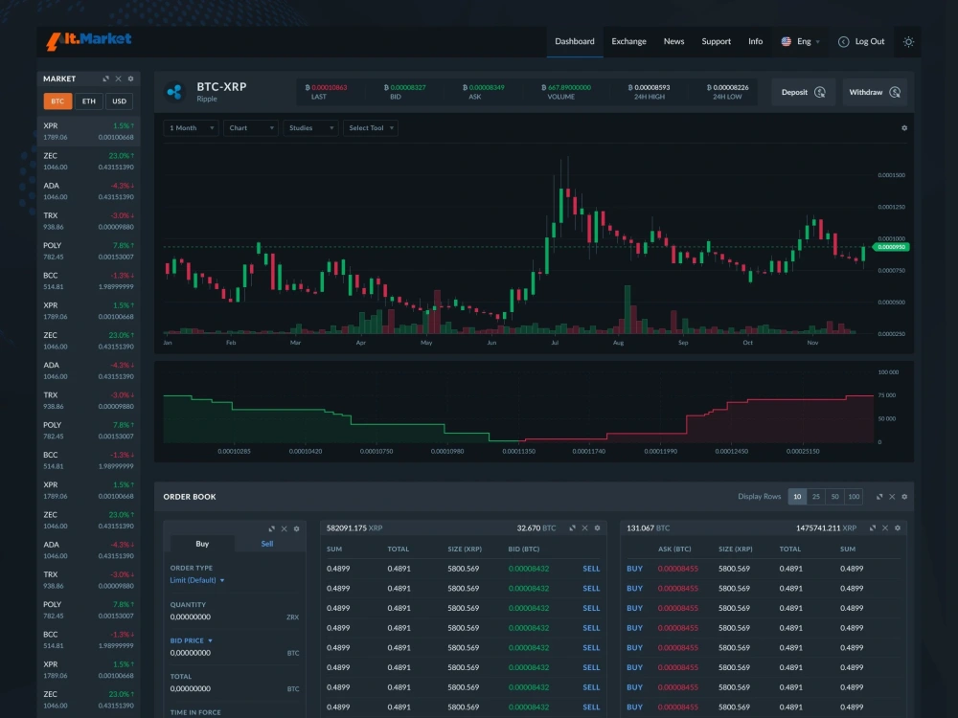Click the Quantity input field

point(235,617)
